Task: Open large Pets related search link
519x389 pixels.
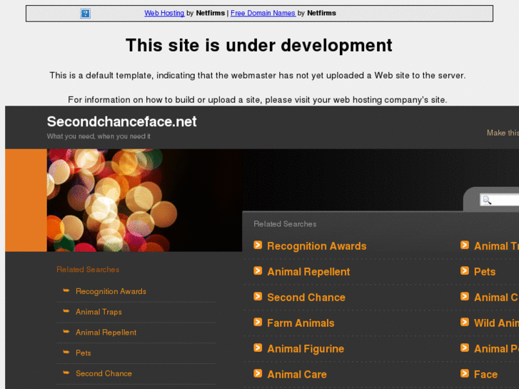Action: [x=485, y=272]
